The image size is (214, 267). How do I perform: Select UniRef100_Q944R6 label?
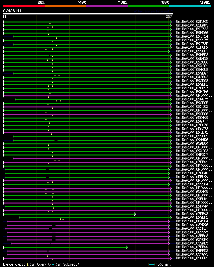point(192,140)
